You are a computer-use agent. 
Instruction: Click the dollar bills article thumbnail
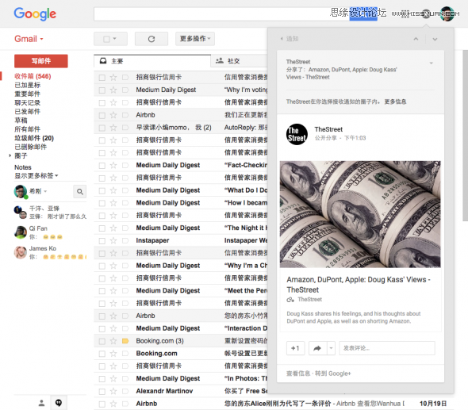360,214
